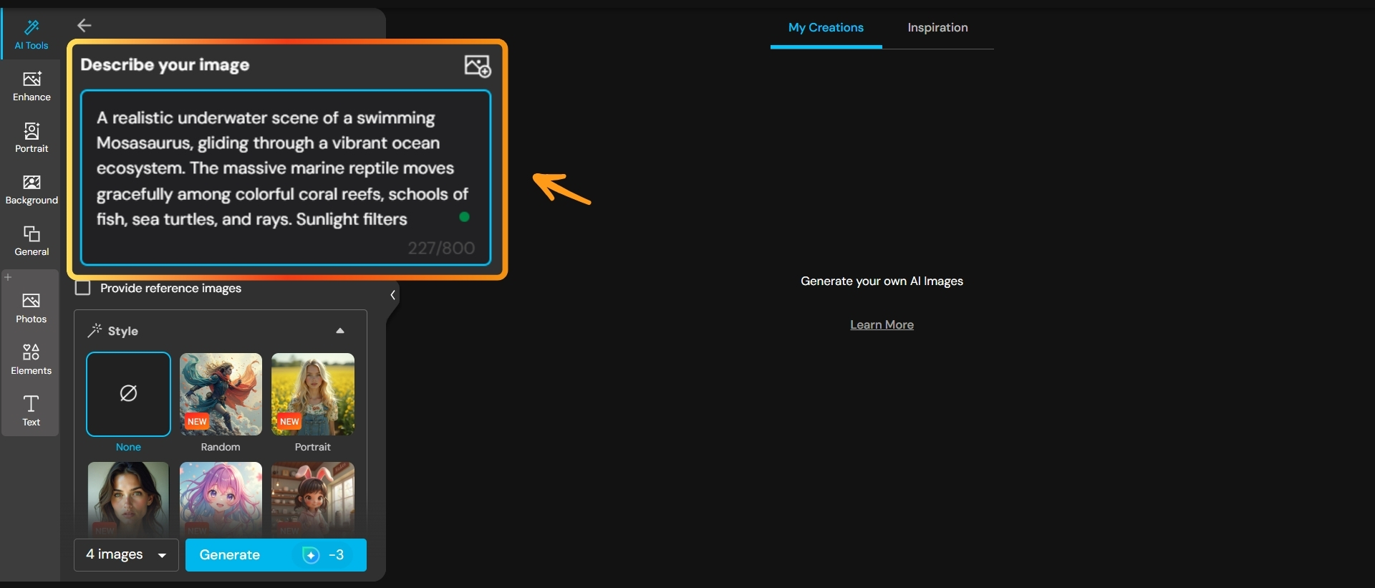
Task: Click the small plus icon above Photos
Action: (8, 277)
